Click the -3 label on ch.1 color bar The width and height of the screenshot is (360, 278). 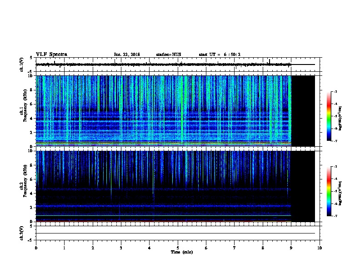pos(335,91)
